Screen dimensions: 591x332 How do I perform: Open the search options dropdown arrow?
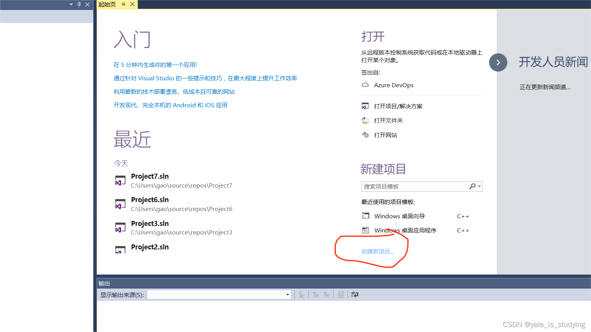click(479, 186)
